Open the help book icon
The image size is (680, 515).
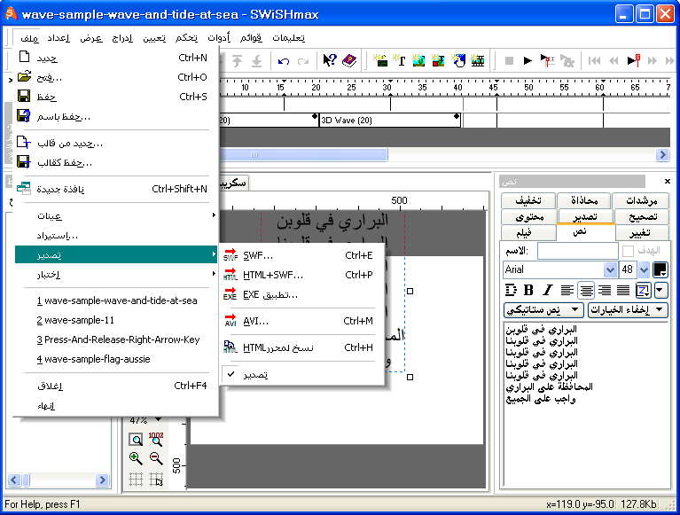pos(349,60)
